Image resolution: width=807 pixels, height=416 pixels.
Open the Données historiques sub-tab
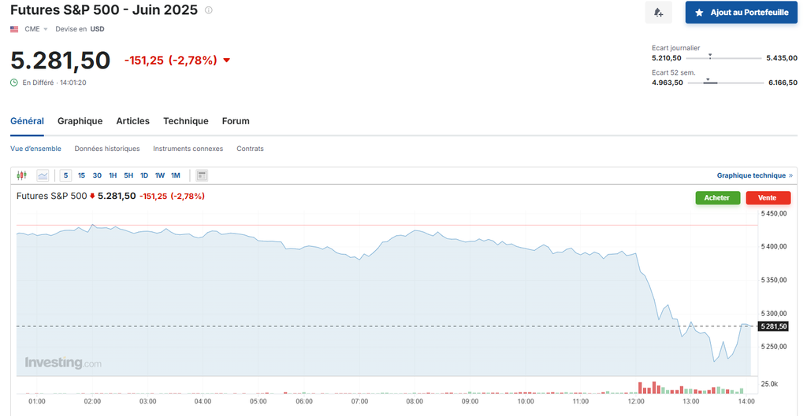coord(107,149)
